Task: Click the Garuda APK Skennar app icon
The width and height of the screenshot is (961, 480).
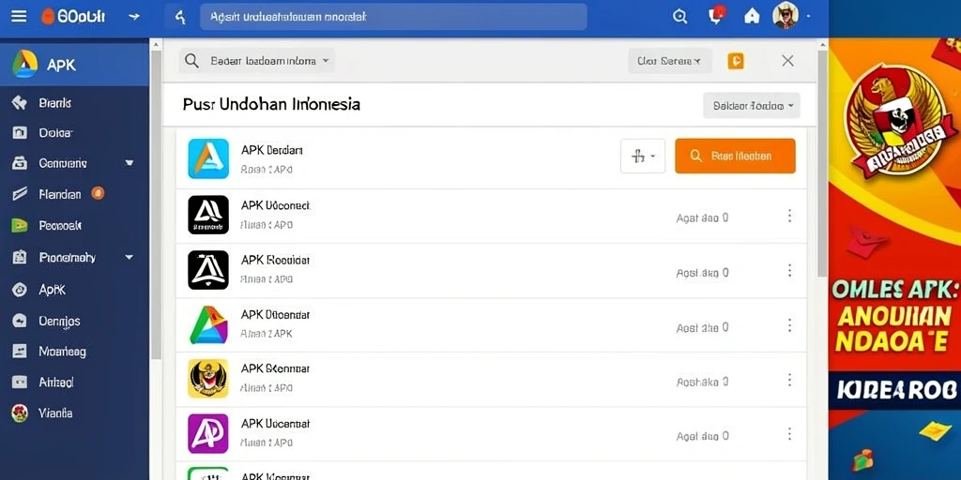Action: [208, 379]
